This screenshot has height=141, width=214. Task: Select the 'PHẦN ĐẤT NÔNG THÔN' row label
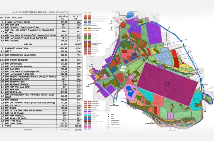click(x=17, y=48)
